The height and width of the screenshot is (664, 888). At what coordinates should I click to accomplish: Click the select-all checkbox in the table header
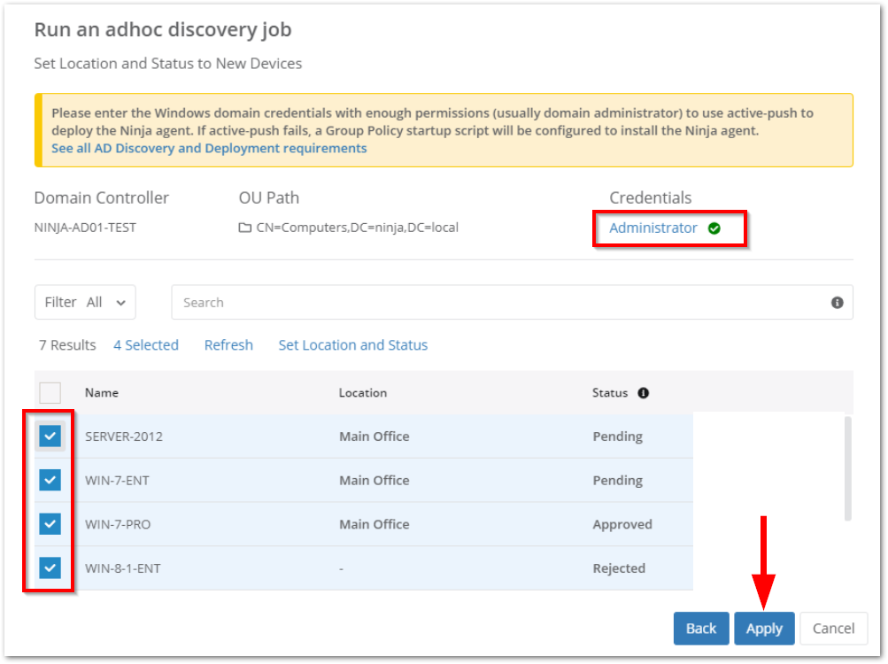click(50, 391)
